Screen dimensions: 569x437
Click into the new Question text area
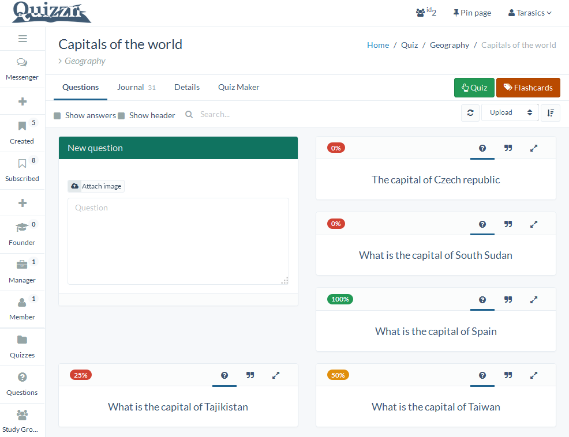coord(178,241)
